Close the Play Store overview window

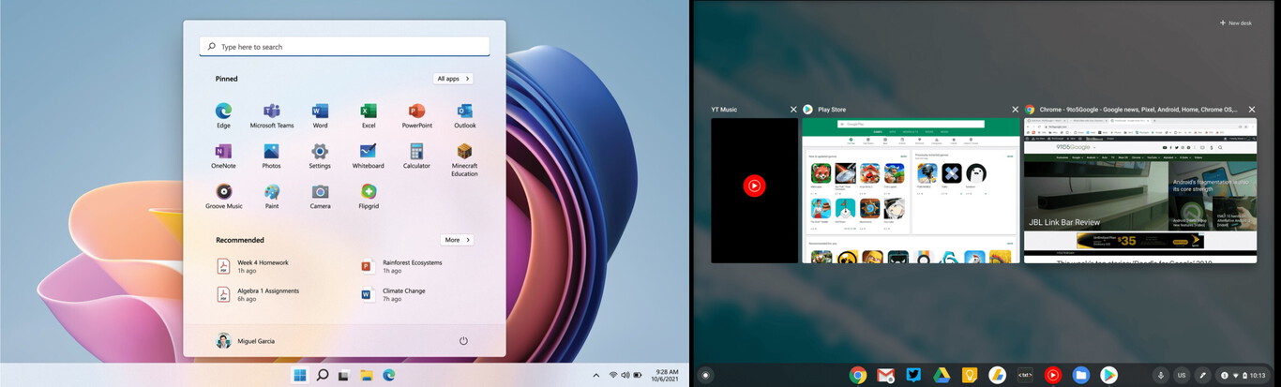click(1015, 110)
